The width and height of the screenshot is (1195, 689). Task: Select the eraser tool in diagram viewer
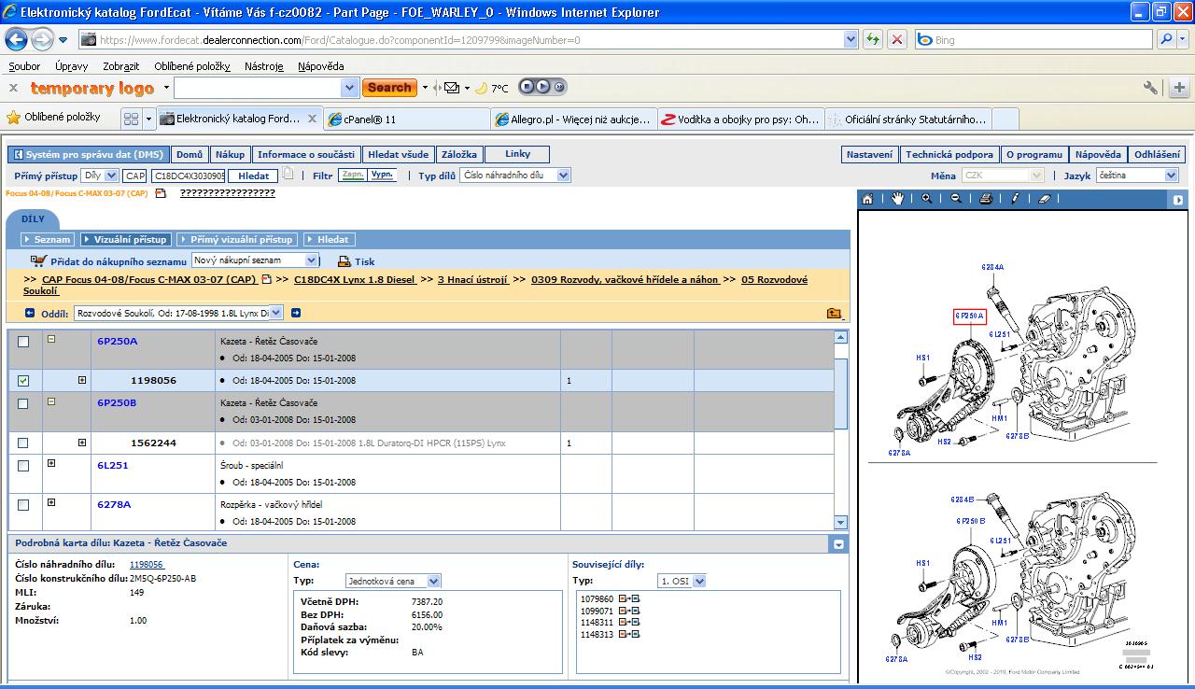coord(1045,199)
